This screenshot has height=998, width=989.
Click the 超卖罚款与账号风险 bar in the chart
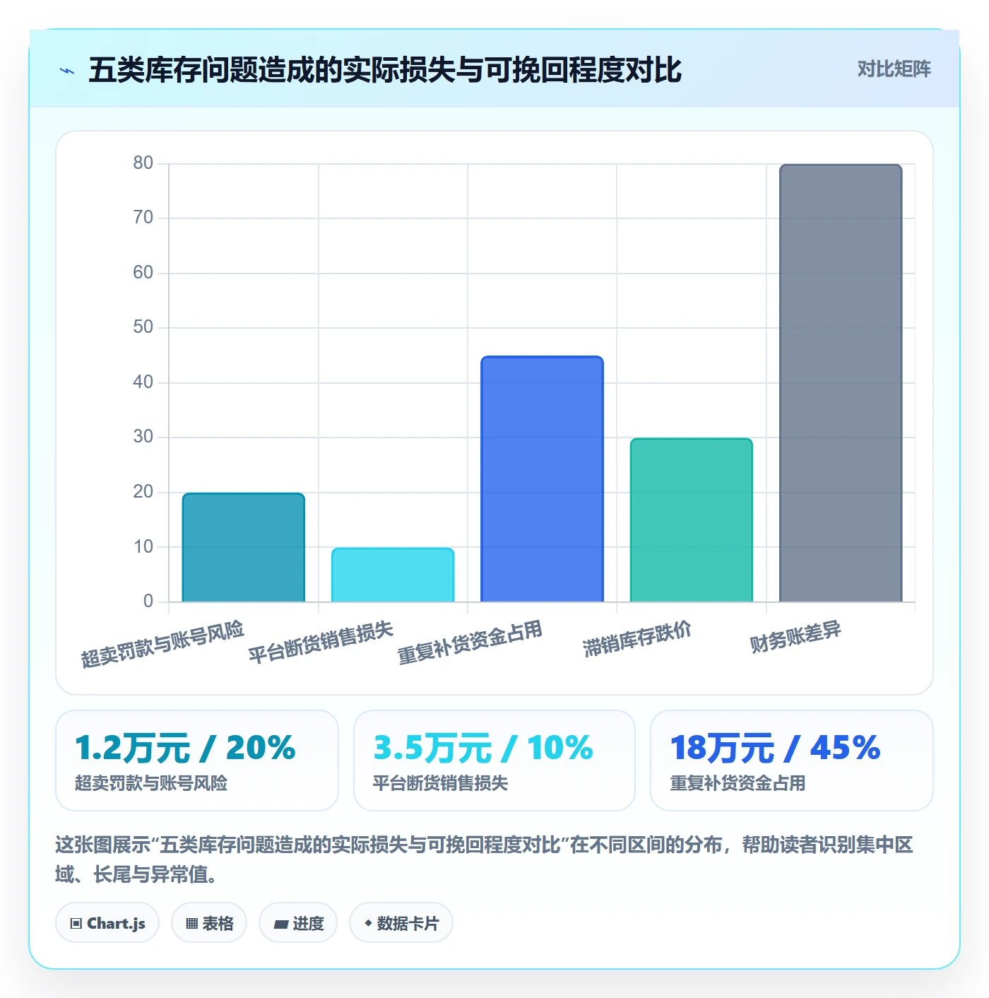click(244, 547)
